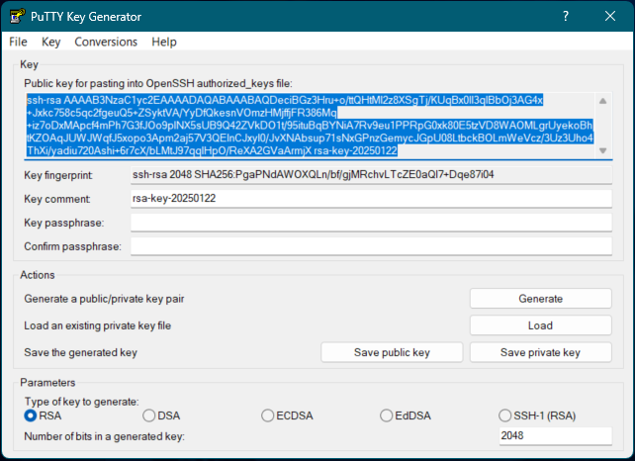Click the PuTTY key icon in title bar
The width and height of the screenshot is (635, 461).
18,16
